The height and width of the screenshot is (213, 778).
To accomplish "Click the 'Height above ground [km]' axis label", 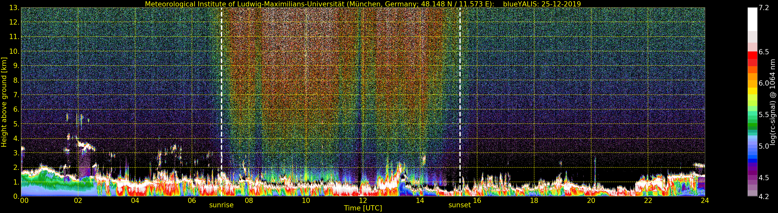I will (4, 102).
